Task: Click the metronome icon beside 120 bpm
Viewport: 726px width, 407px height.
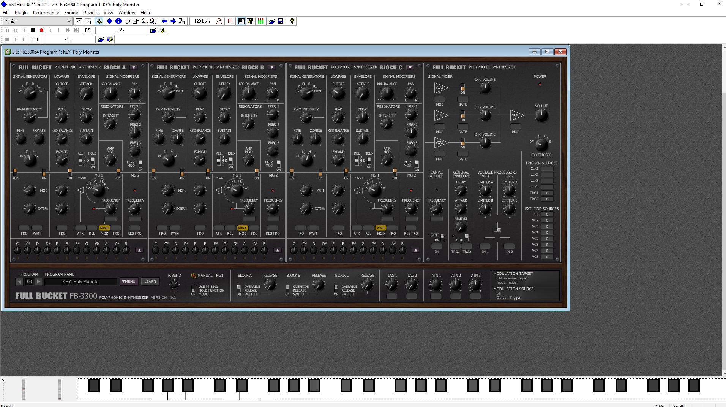Action: (219, 21)
